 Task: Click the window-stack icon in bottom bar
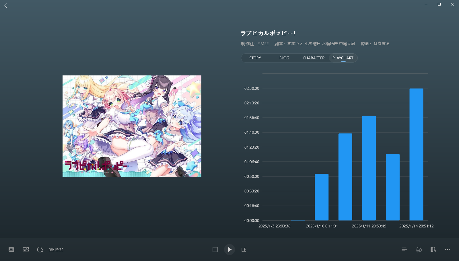point(11,250)
